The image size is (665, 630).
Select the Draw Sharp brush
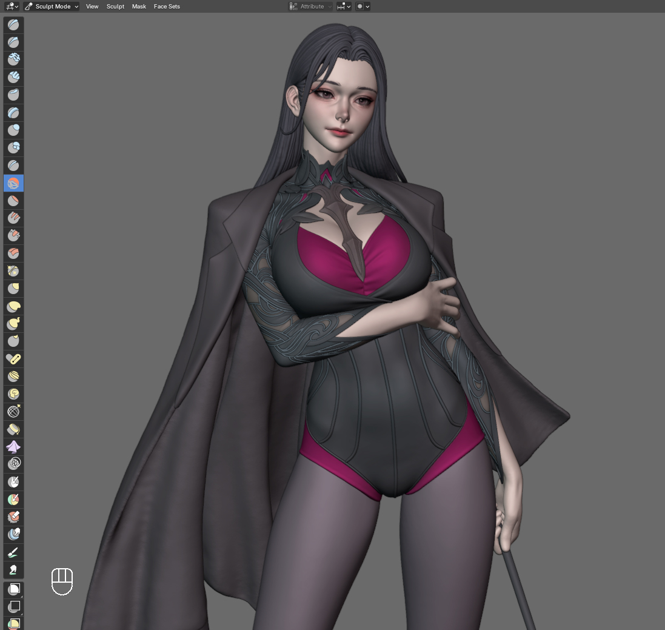(x=13, y=42)
